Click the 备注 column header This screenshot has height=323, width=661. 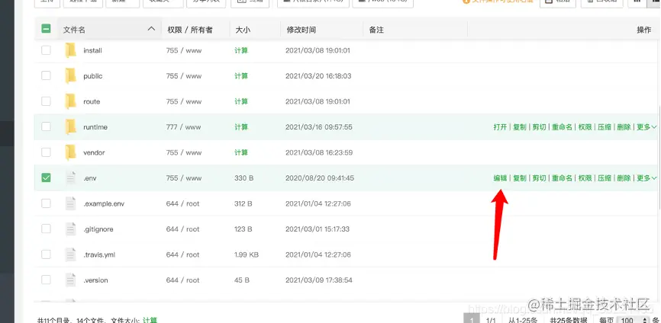pyautogui.click(x=376, y=30)
